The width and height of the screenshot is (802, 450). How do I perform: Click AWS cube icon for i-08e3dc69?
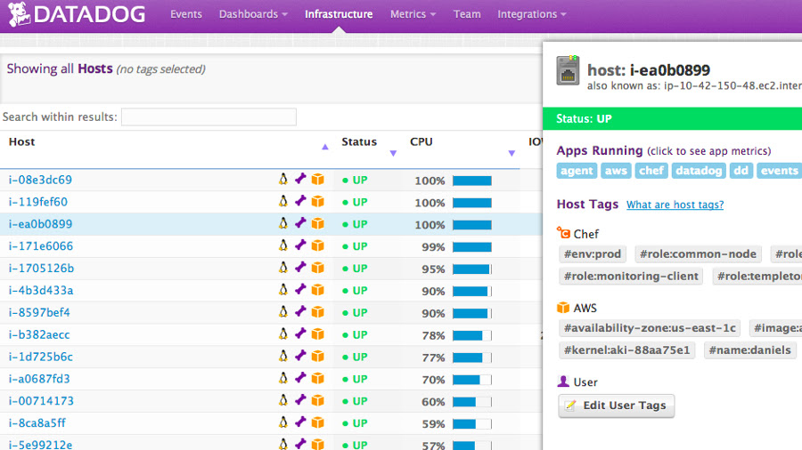click(x=317, y=179)
